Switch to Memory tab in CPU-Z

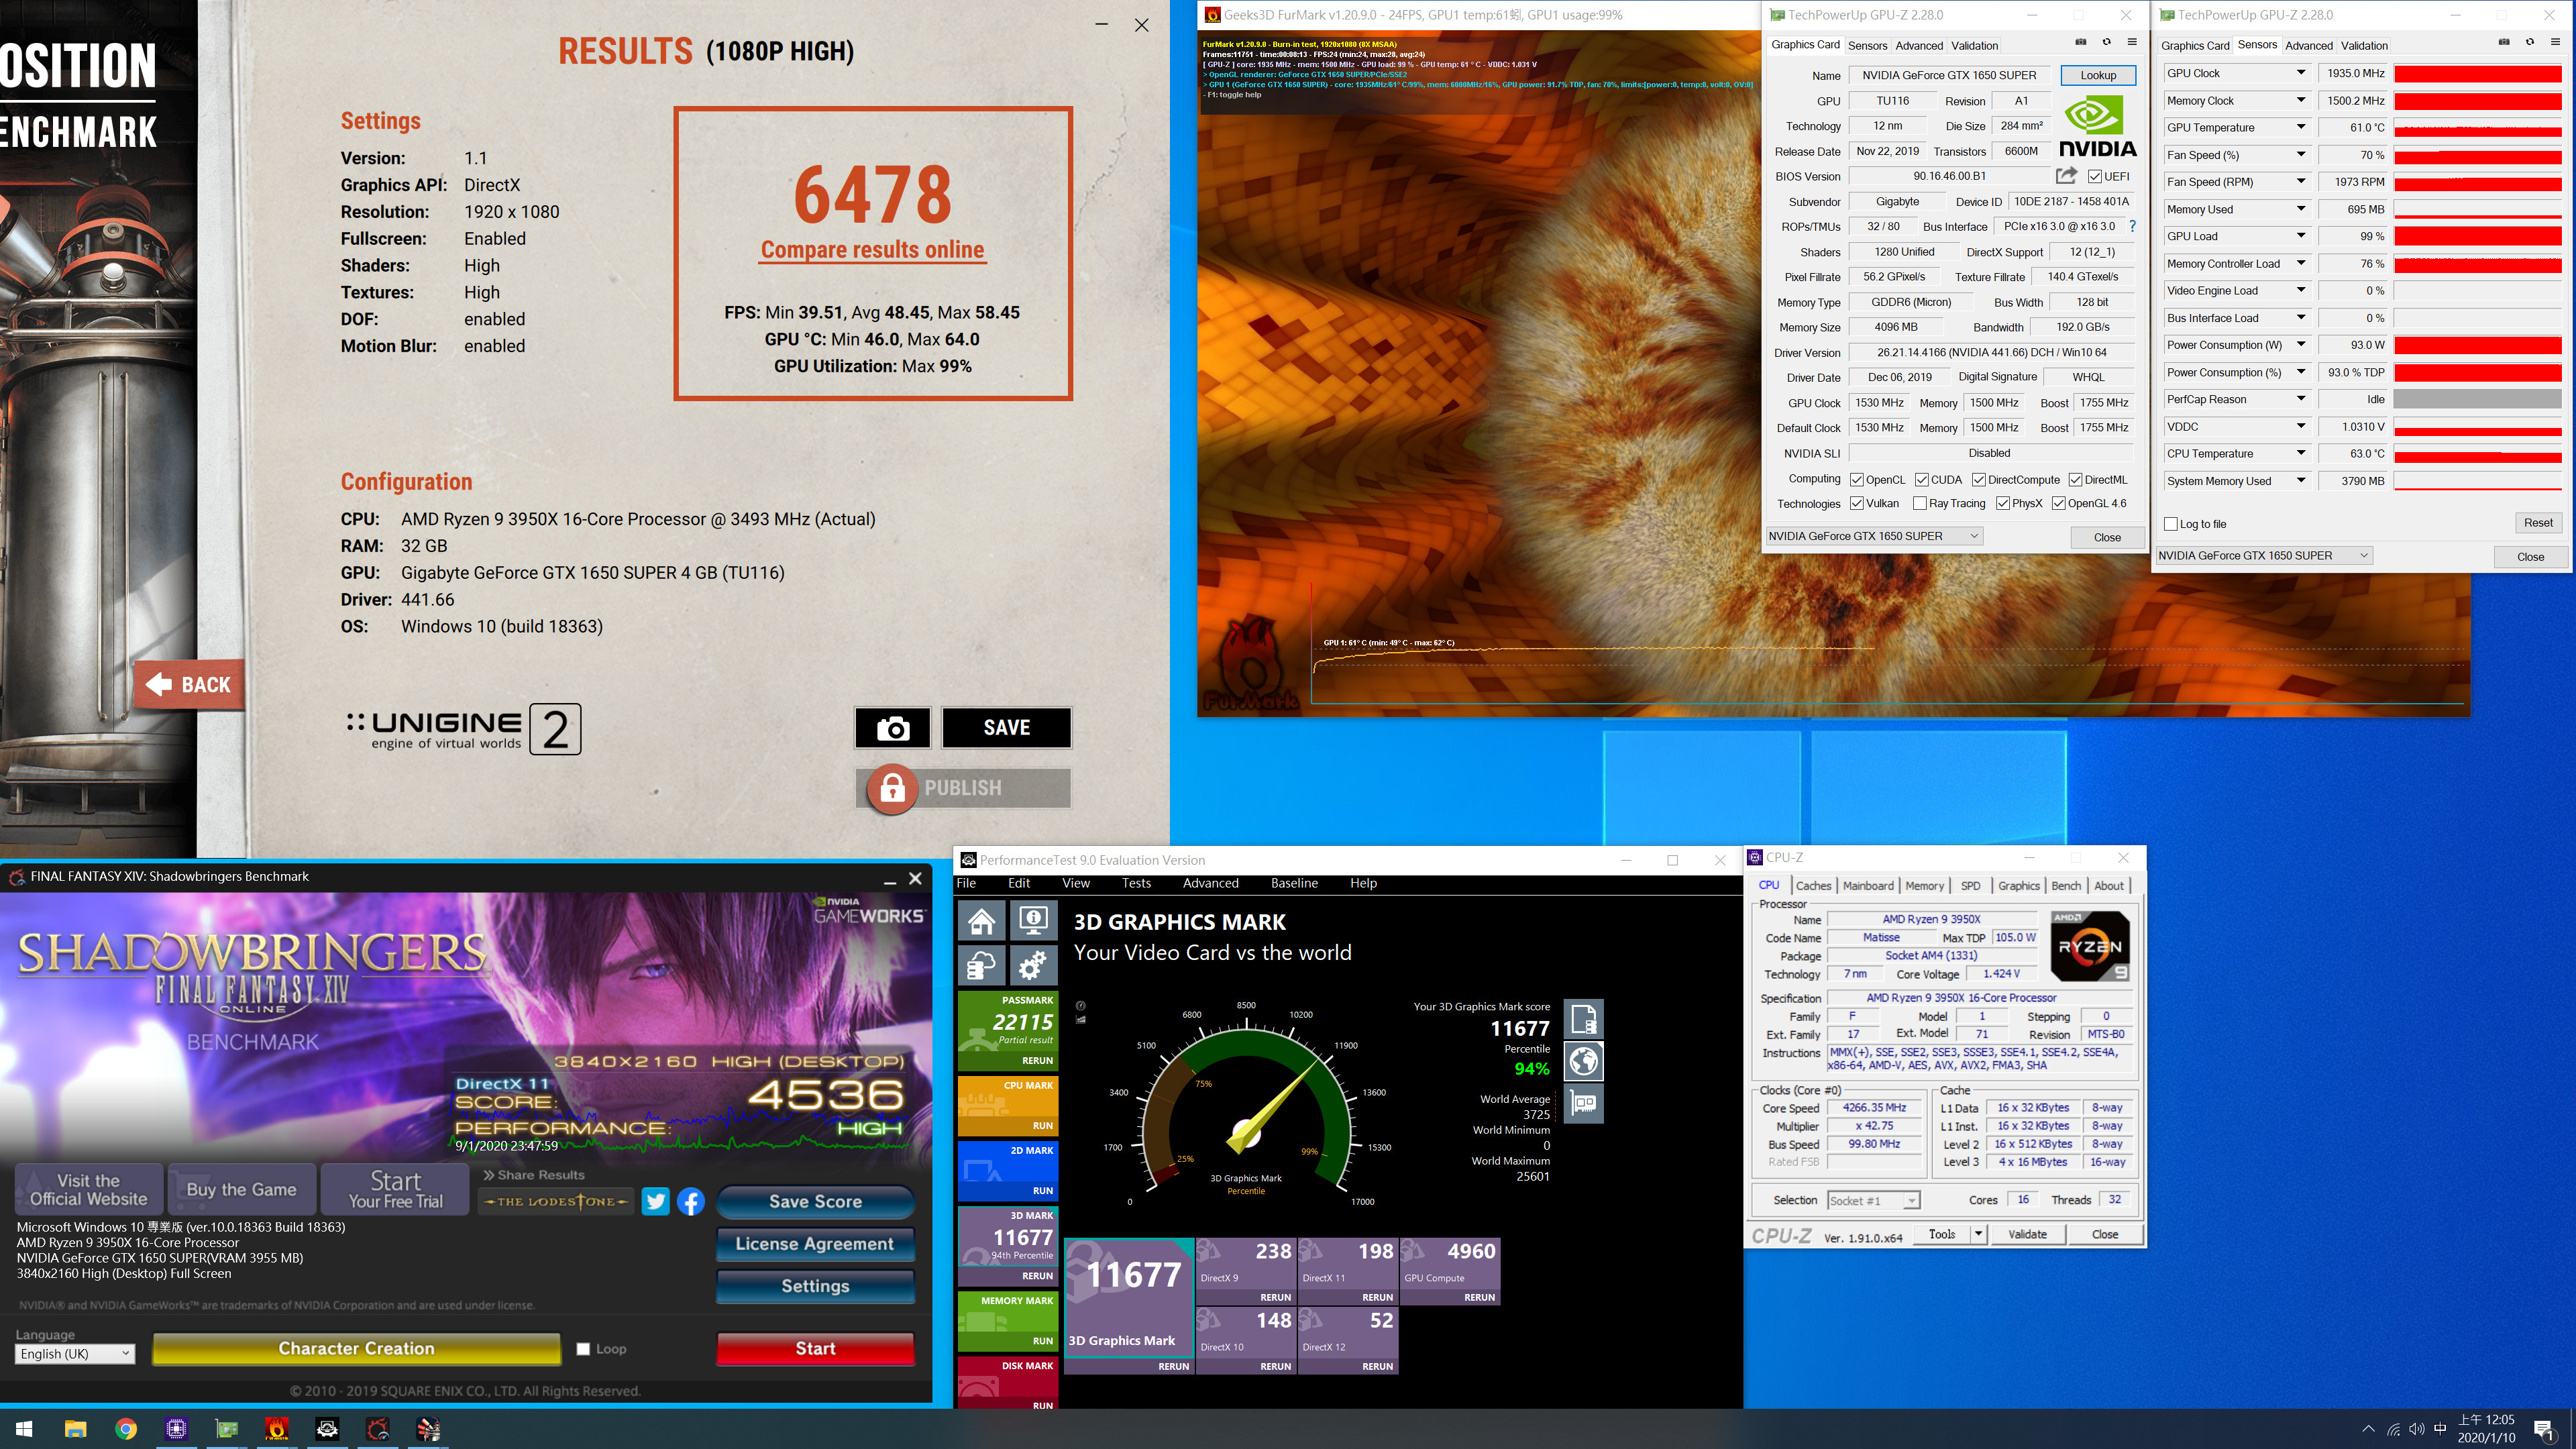pyautogui.click(x=1924, y=886)
